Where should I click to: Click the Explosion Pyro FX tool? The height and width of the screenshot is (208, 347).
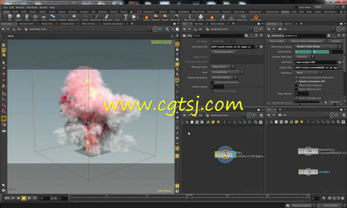[156, 17]
